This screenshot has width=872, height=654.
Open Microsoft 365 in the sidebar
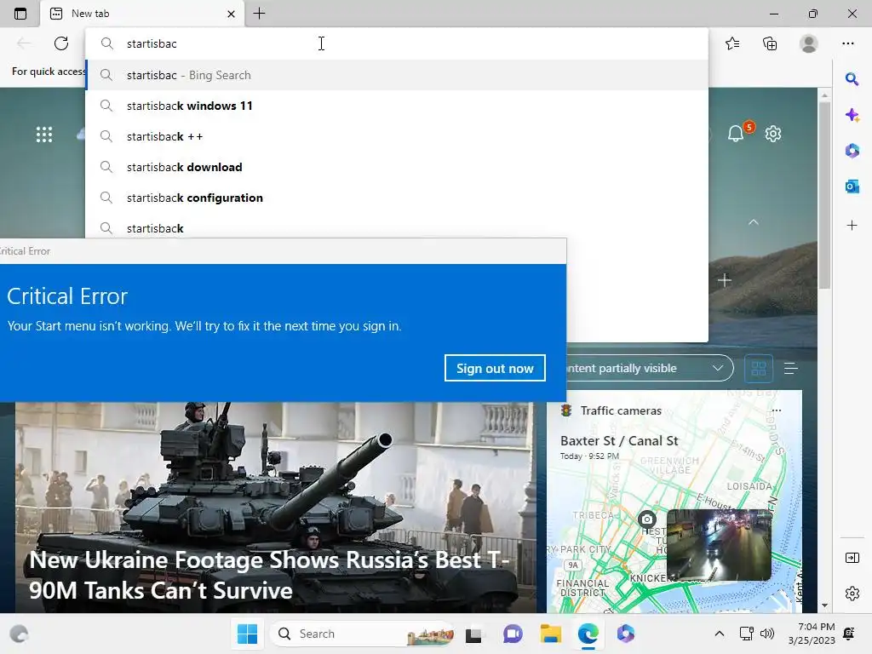852,150
